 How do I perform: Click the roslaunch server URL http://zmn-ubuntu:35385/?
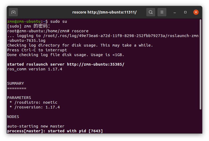95,64
